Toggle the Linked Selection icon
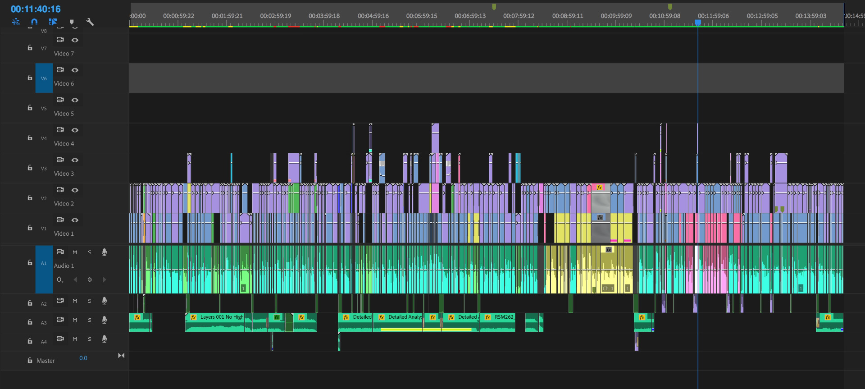Screen dimensions: 865x389 pyautogui.click(x=53, y=22)
